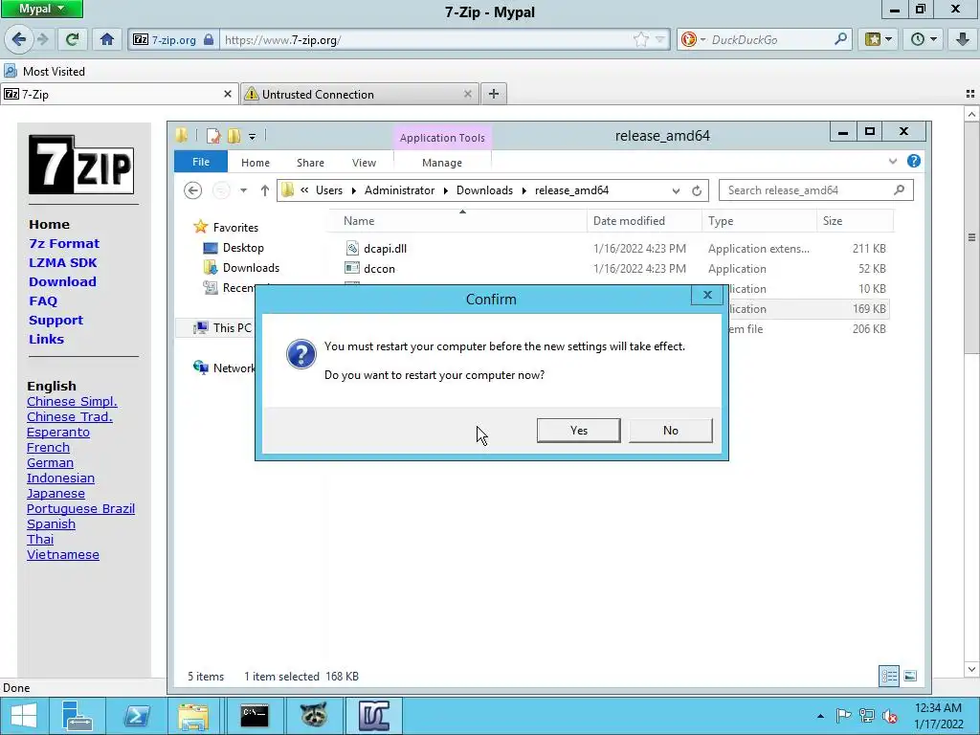Open the Explorer Home ribbon tab
The height and width of the screenshot is (735, 980).
256,163
